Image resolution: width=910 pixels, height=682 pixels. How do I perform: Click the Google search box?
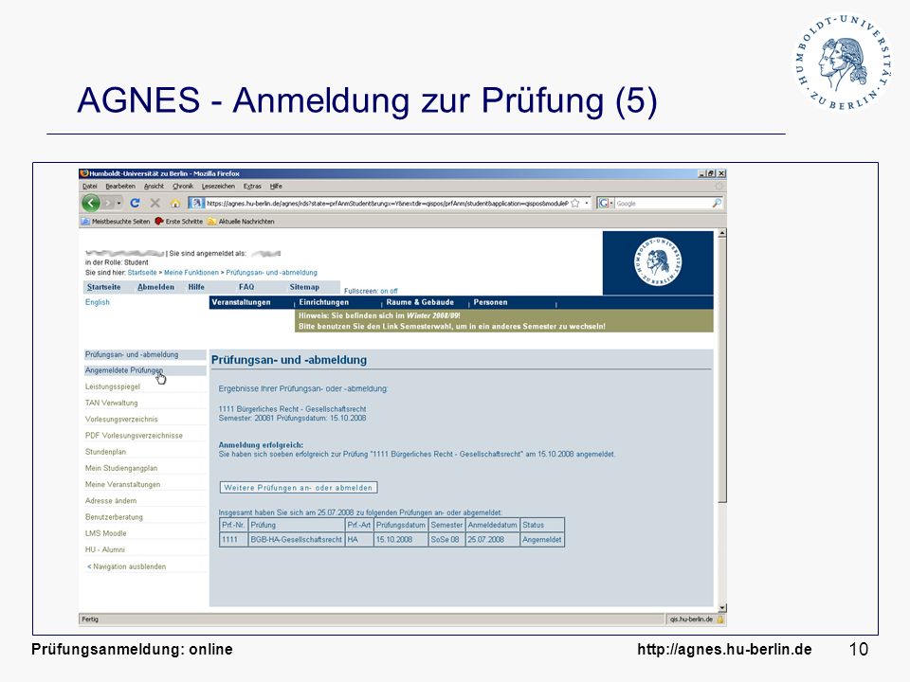(x=662, y=204)
